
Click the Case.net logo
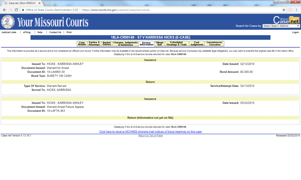pos(286,20)
